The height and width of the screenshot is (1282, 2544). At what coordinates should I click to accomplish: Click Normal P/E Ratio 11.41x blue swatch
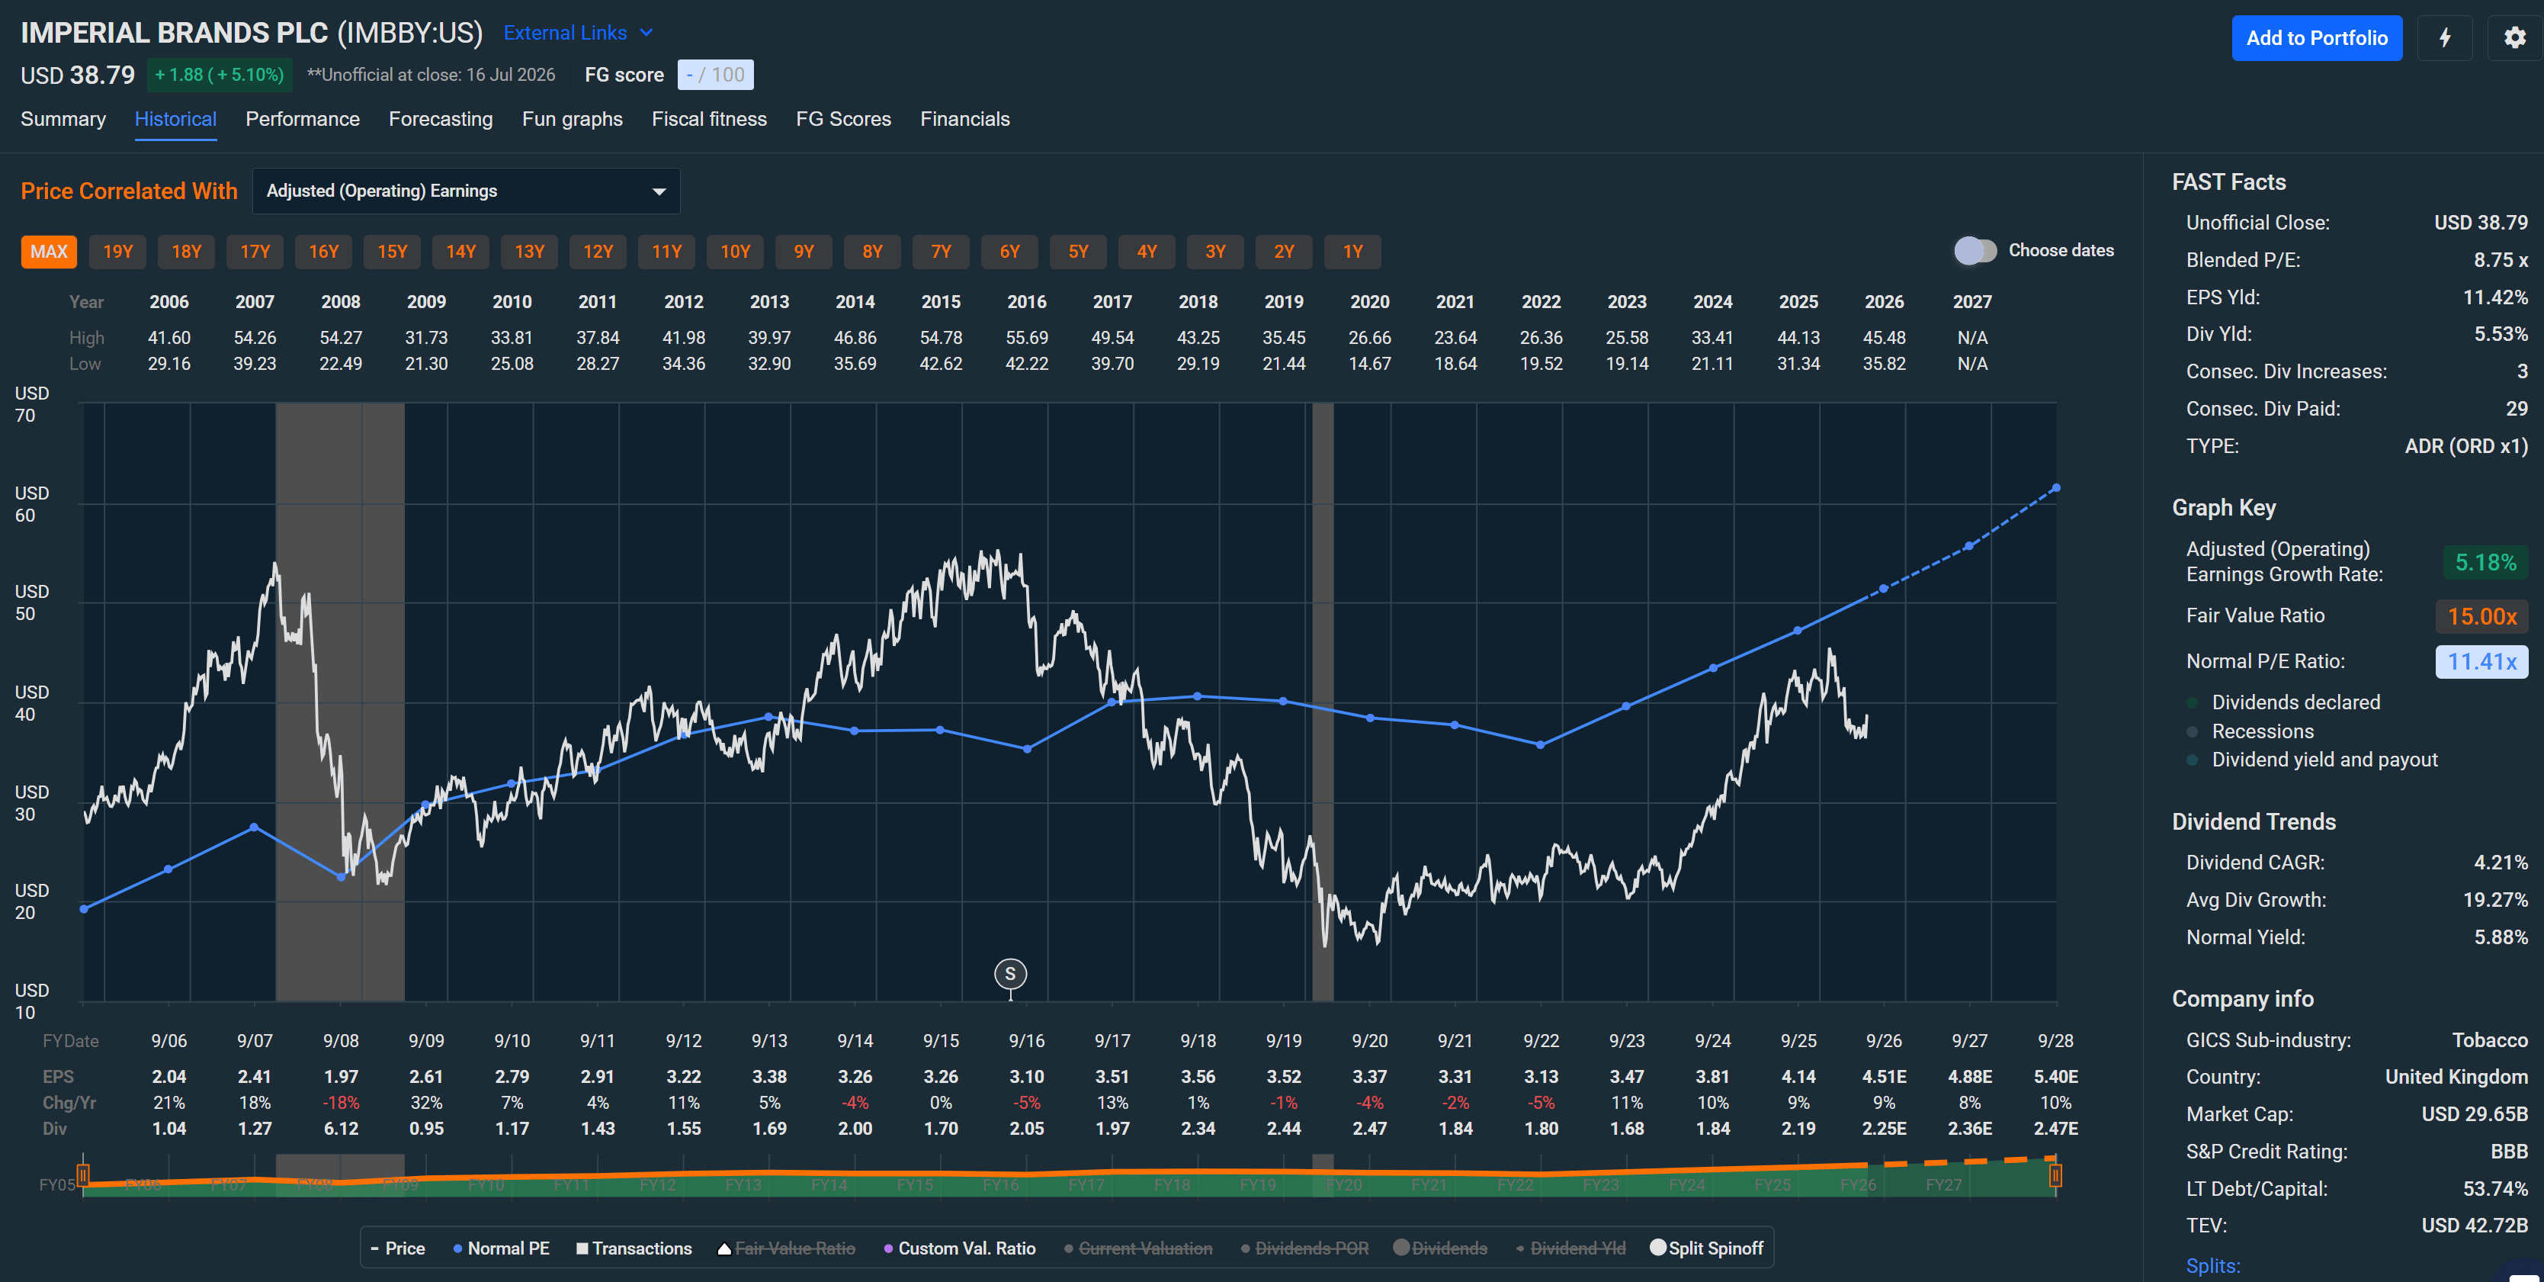pyautogui.click(x=2481, y=662)
